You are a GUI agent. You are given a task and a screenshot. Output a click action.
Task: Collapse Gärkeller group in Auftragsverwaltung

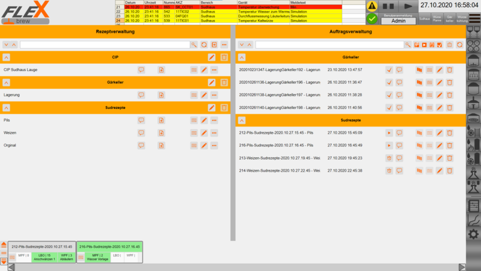tap(242, 57)
